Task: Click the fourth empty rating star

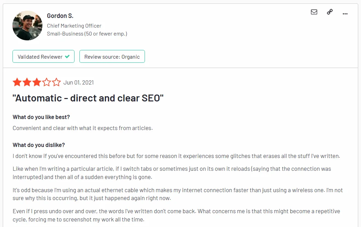Action: [46, 82]
